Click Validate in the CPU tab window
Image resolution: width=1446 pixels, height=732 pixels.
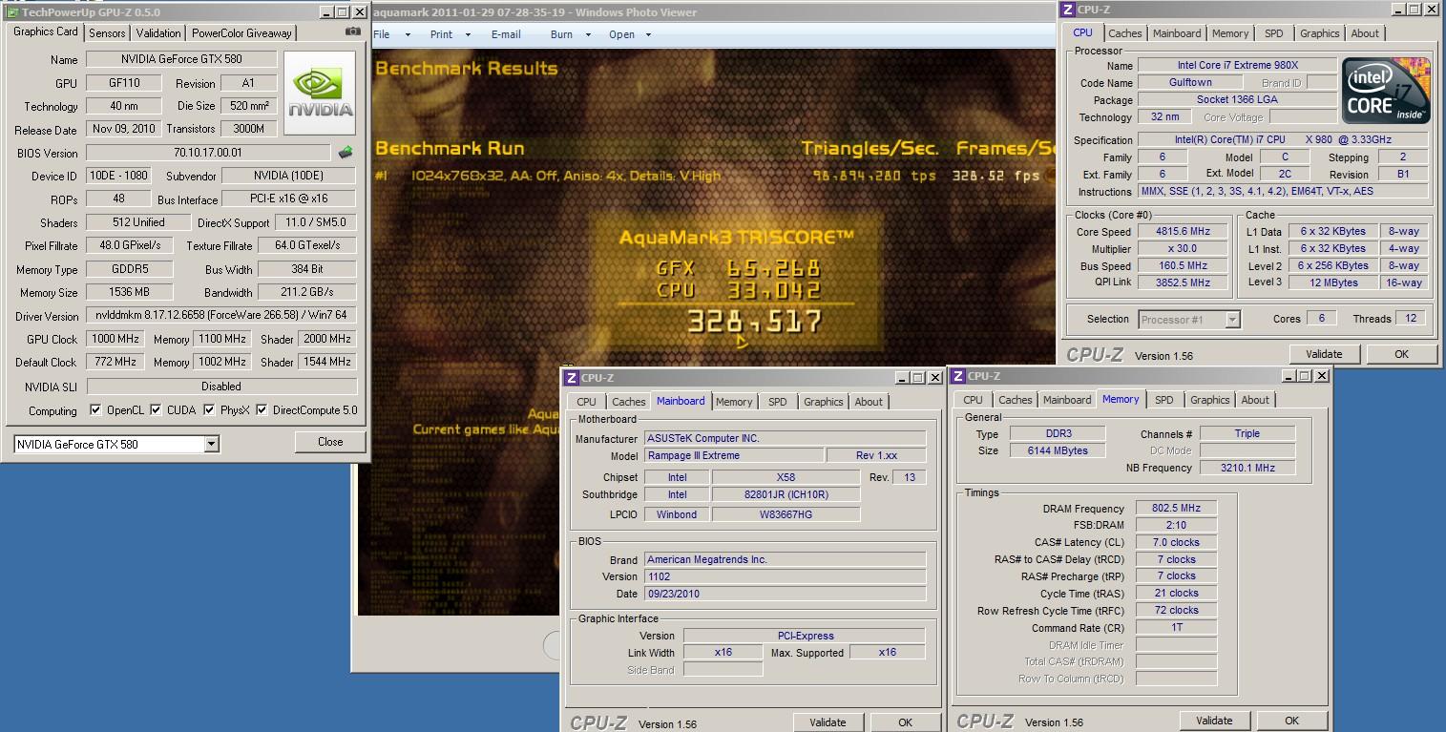tap(1324, 354)
